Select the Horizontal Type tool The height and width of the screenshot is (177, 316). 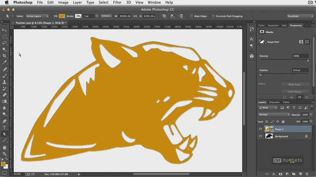pos(4,128)
